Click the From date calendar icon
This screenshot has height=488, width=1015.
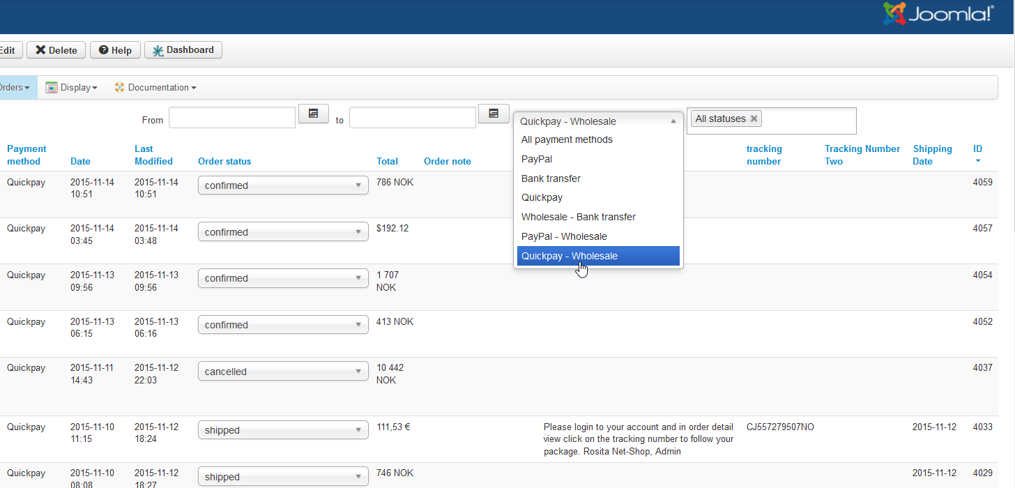click(314, 114)
